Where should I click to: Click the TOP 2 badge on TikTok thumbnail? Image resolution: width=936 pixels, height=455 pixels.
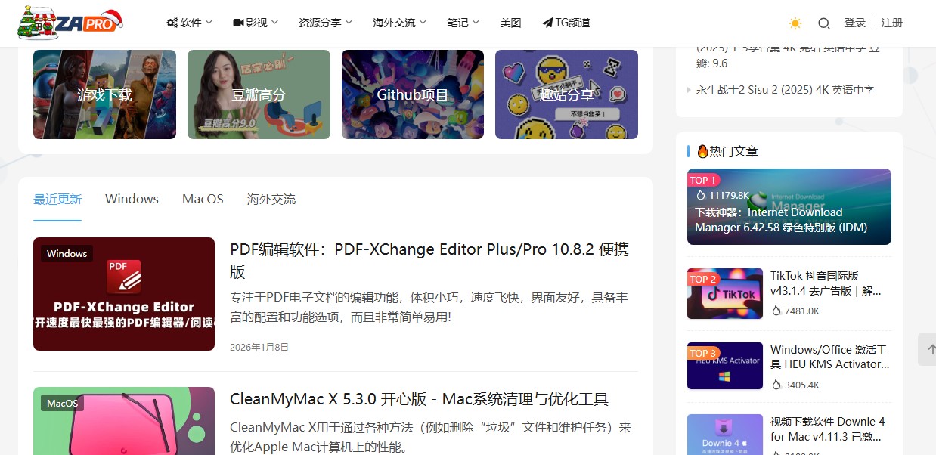coord(702,279)
